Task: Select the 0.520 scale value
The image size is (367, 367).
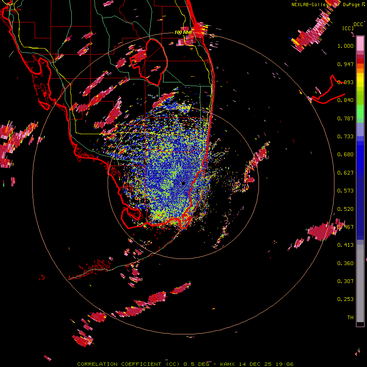Action: 345,209
